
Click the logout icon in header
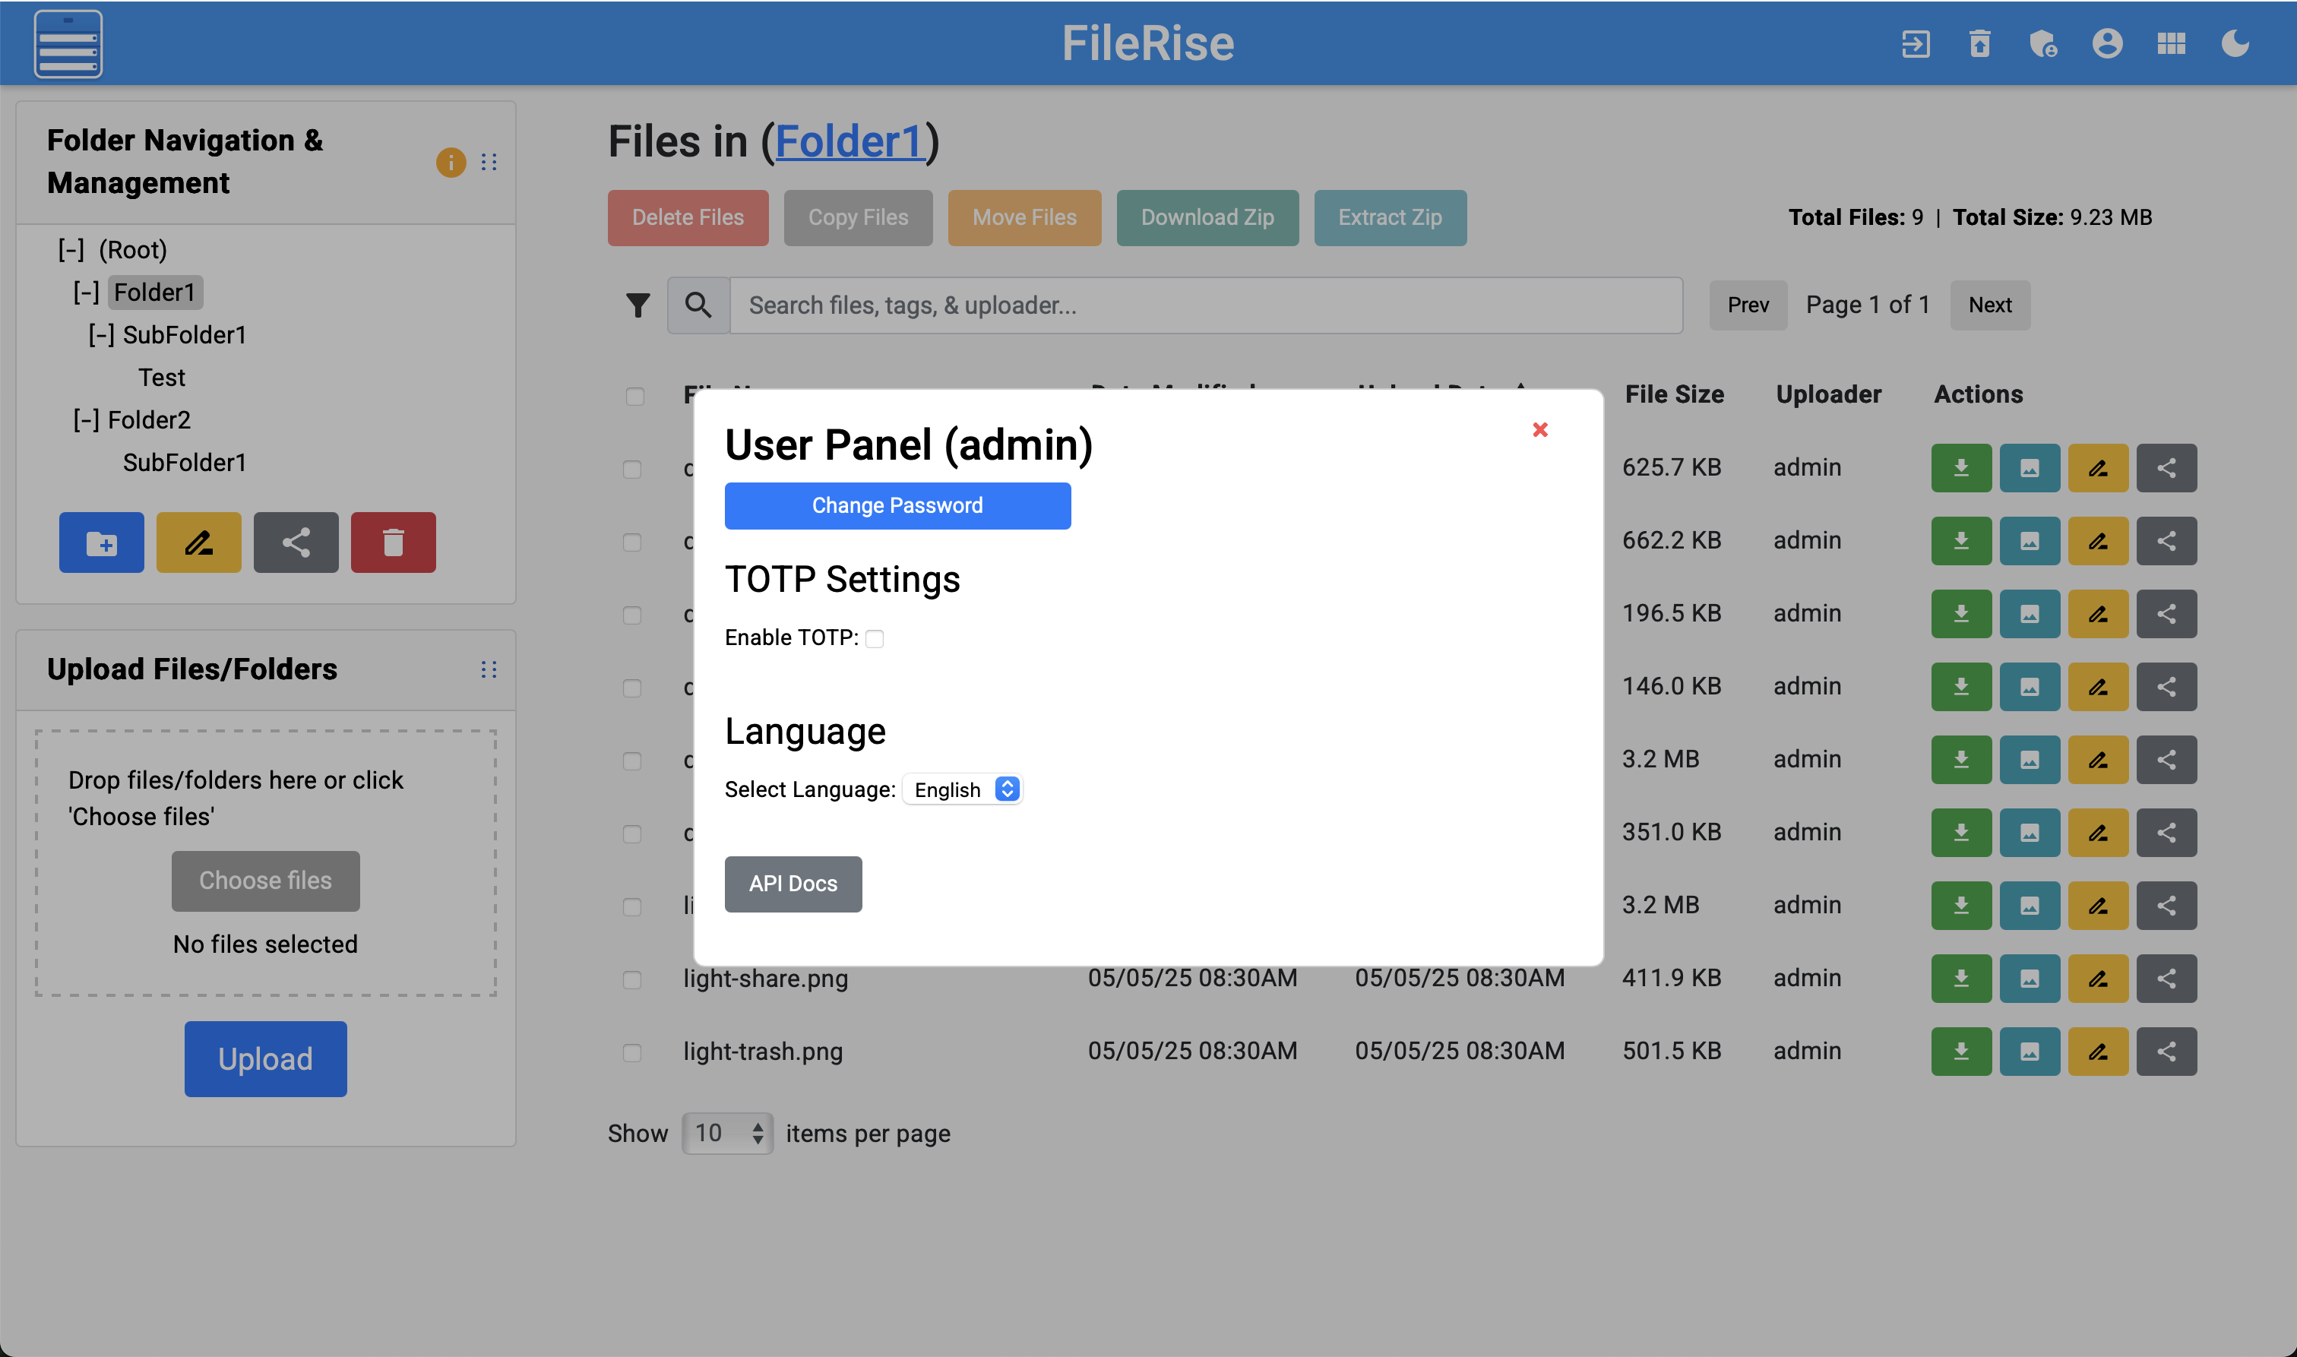1916,43
